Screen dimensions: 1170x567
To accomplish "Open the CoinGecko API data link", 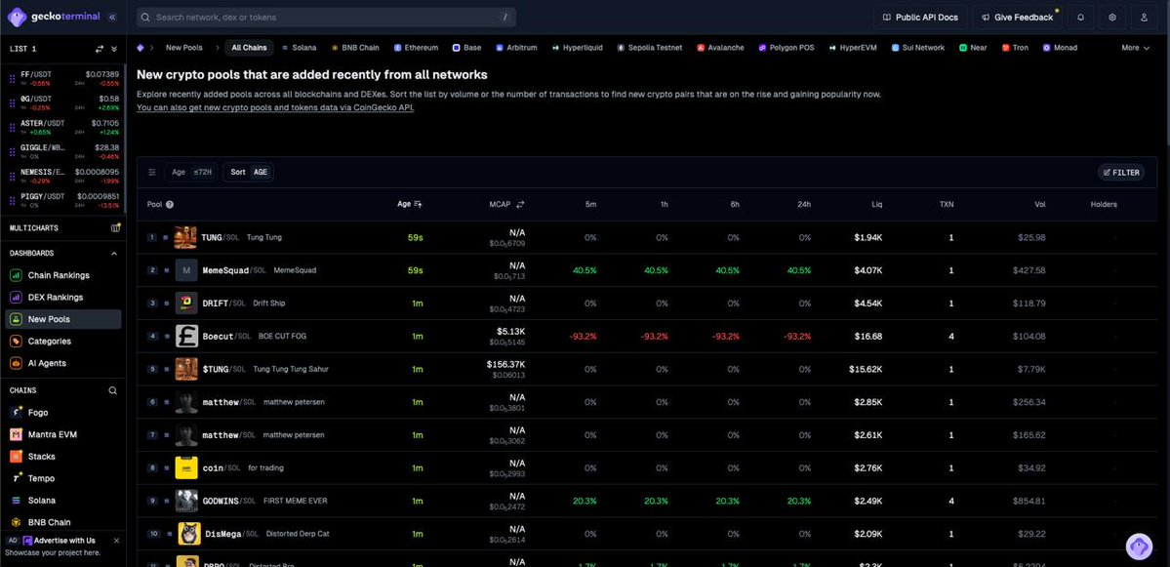I will point(275,107).
